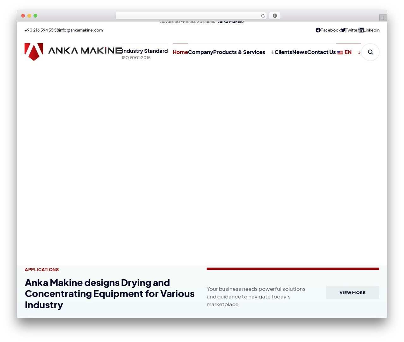Open a new browser tab
This screenshot has height=342, width=404.
point(383,18)
